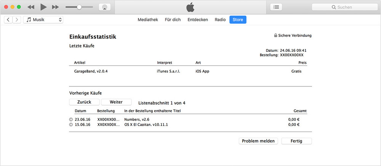This screenshot has width=381, height=166.
Task: Click the 'Art' column header
Action: [x=198, y=62]
